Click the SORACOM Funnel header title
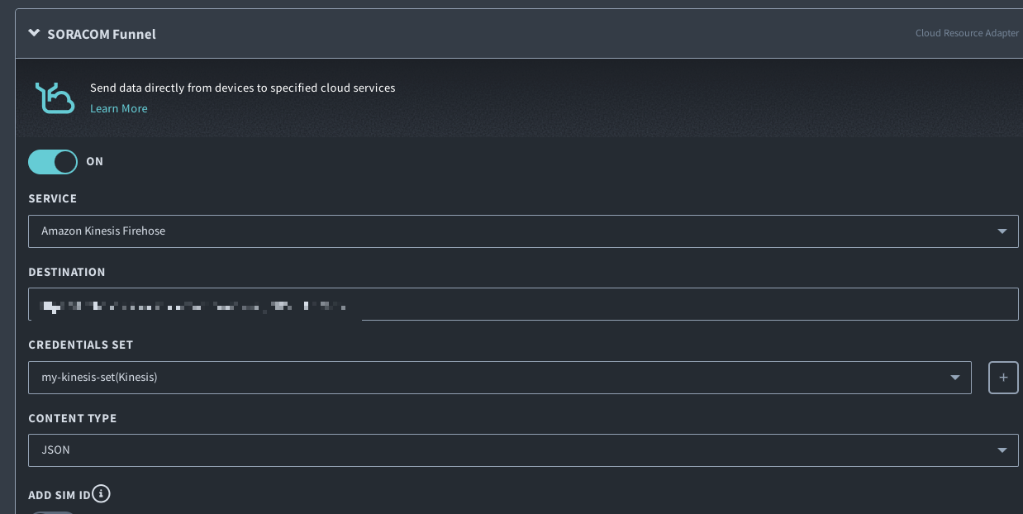 coord(102,34)
